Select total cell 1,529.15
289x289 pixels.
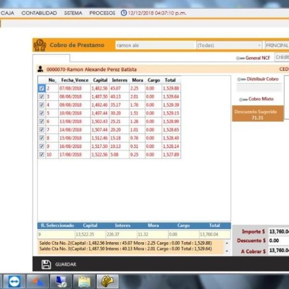171,113
